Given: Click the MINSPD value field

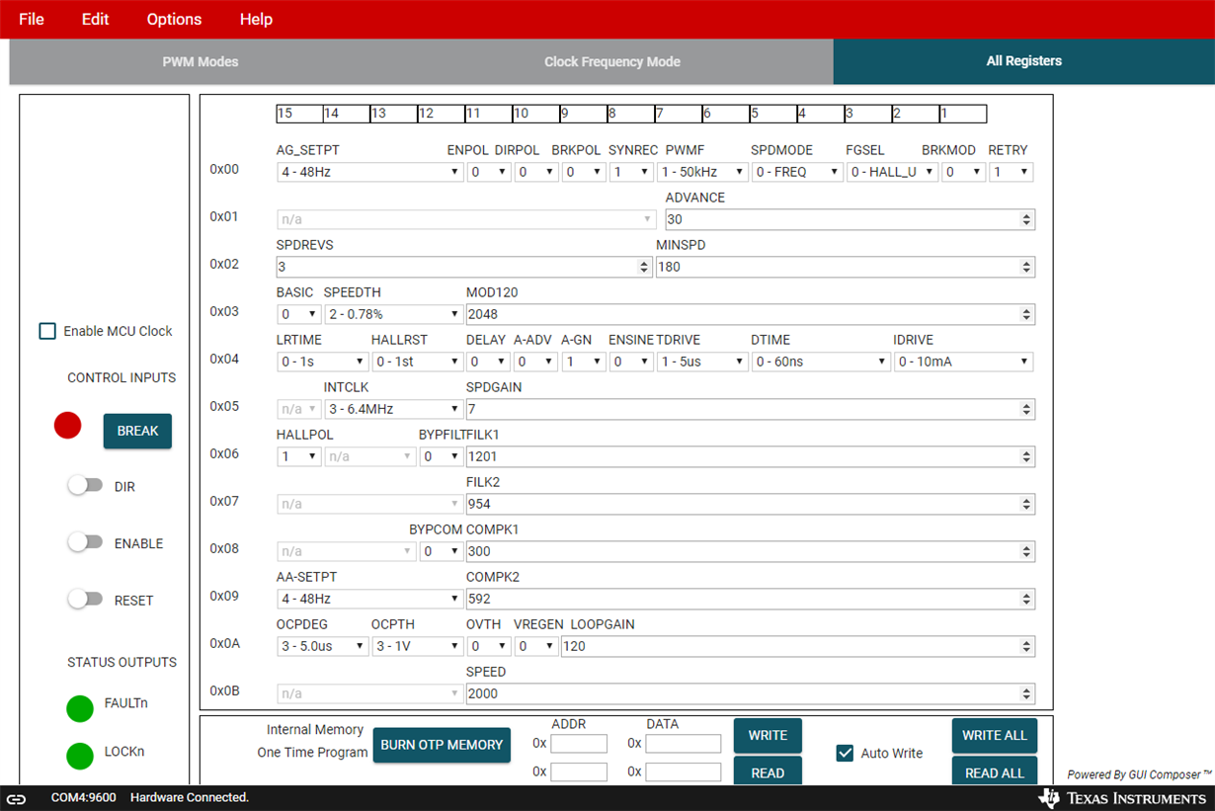Looking at the screenshot, I should (x=846, y=267).
